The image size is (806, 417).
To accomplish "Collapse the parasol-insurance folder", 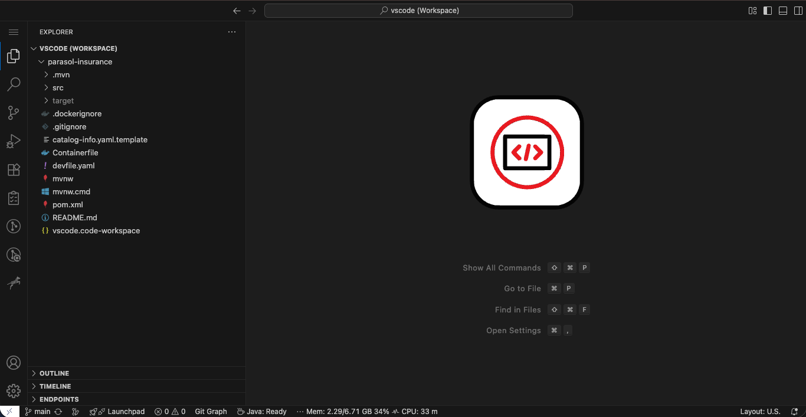I will 137,61.
